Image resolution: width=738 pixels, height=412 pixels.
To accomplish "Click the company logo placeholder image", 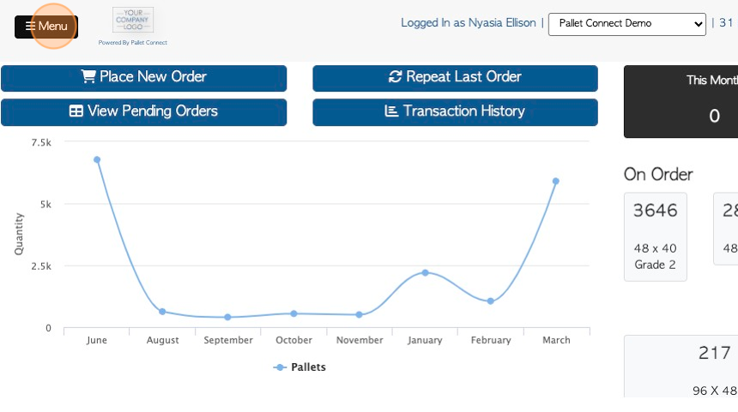I will coord(133,20).
